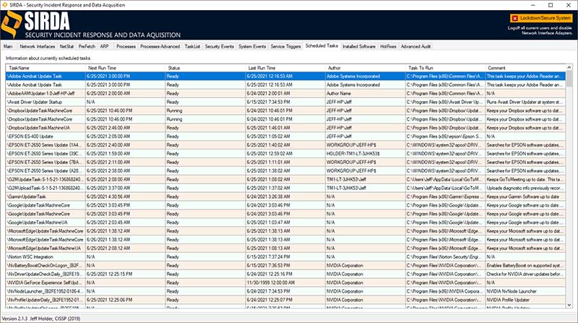Open the Advanced Audit tab
This screenshot has width=578, height=323.
coord(416,46)
